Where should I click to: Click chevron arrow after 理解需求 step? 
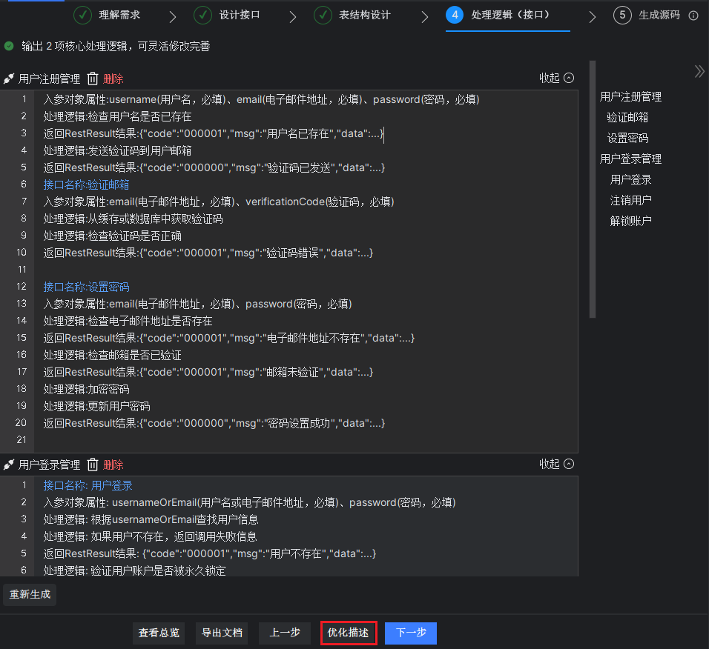[172, 17]
